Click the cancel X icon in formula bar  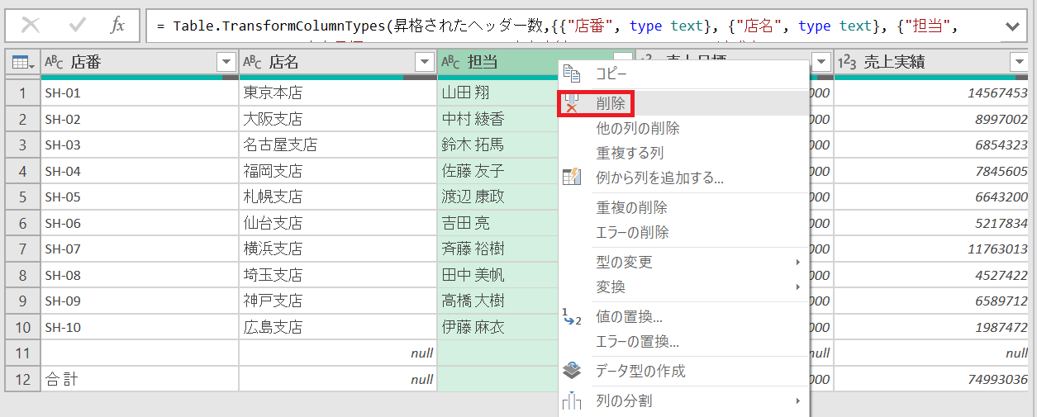click(31, 26)
